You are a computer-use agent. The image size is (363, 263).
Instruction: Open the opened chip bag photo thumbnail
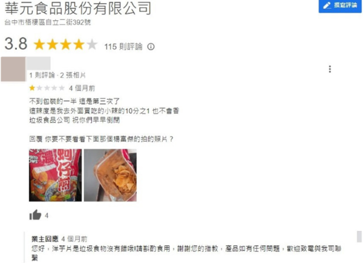(110, 175)
